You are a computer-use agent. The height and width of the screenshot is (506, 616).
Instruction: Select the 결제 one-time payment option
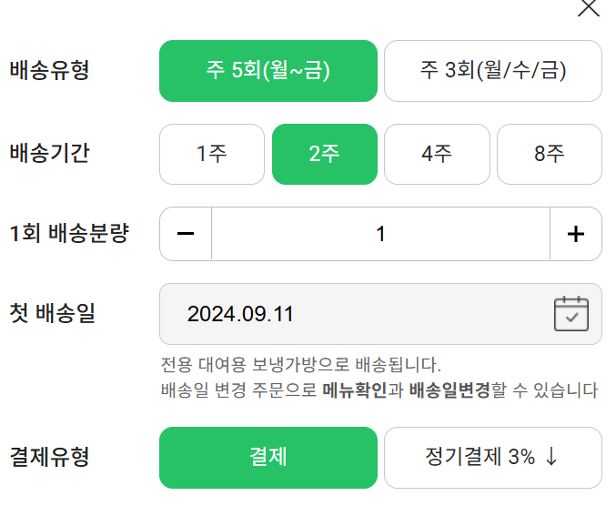[x=268, y=457]
